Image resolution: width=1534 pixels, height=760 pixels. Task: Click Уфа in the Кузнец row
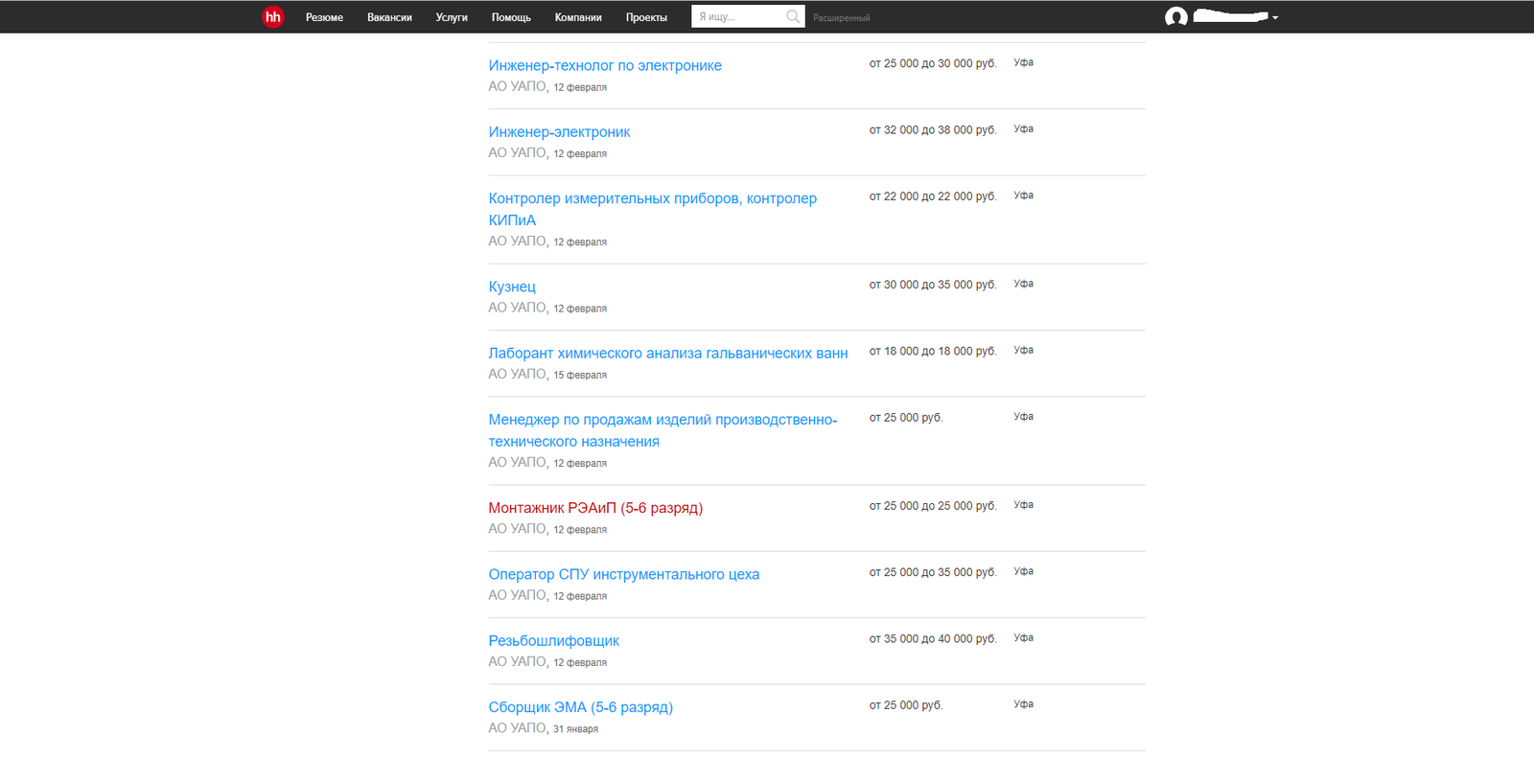point(1024,284)
